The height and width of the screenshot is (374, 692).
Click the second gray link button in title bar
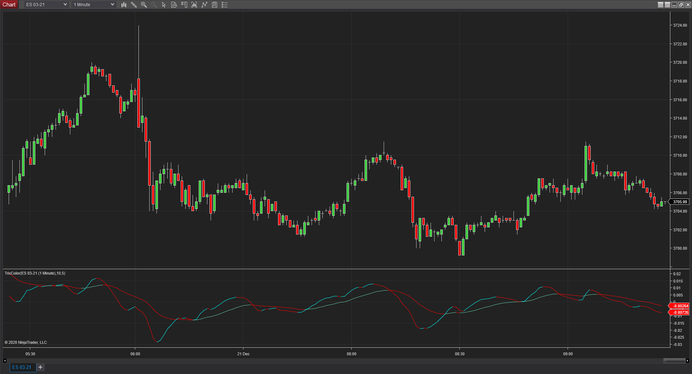point(667,5)
